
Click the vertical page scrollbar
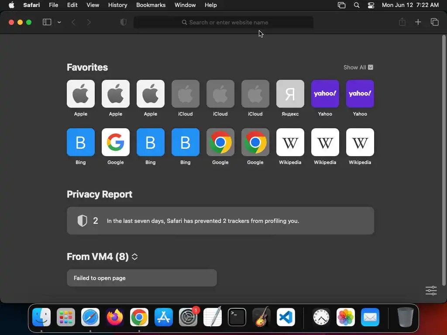pyautogui.click(x=444, y=160)
